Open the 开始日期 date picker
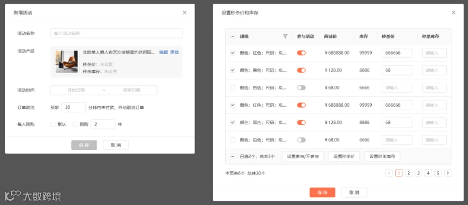Image resolution: width=468 pixels, height=205 pixels. click(76, 90)
